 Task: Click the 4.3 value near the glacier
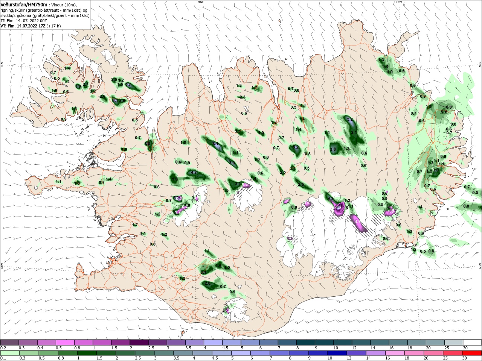pos(331,198)
